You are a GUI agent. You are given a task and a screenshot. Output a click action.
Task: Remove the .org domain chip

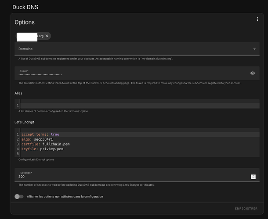47,36
